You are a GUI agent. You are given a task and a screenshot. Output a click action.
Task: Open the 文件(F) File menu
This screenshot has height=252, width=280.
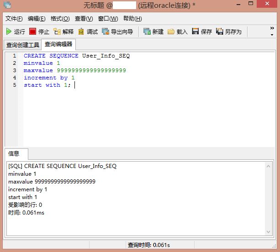pos(14,19)
